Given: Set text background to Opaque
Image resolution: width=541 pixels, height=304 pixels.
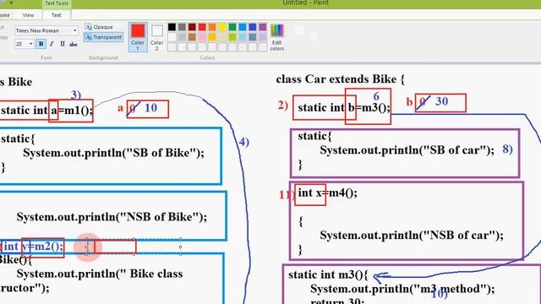Looking at the screenshot, I should point(99,27).
